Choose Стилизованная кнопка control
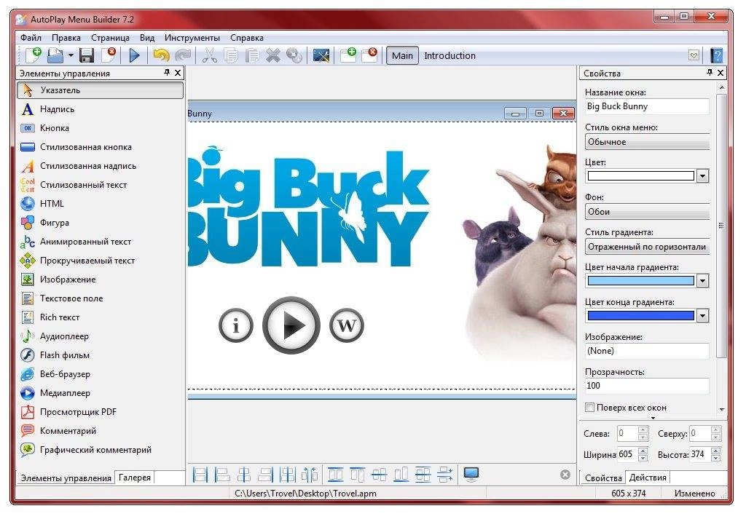 (x=100, y=147)
